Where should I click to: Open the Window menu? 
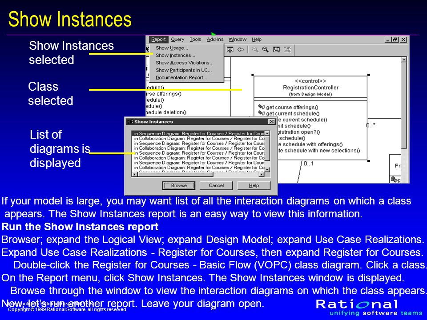(238, 40)
